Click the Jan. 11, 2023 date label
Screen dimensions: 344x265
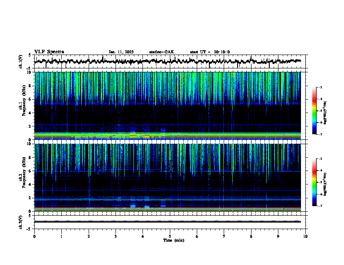(x=121, y=52)
